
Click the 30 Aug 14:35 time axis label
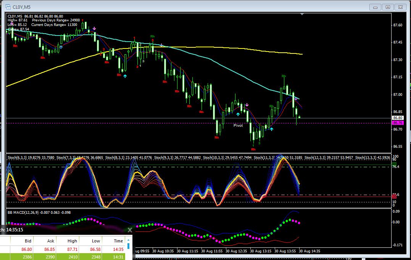coord(309,251)
